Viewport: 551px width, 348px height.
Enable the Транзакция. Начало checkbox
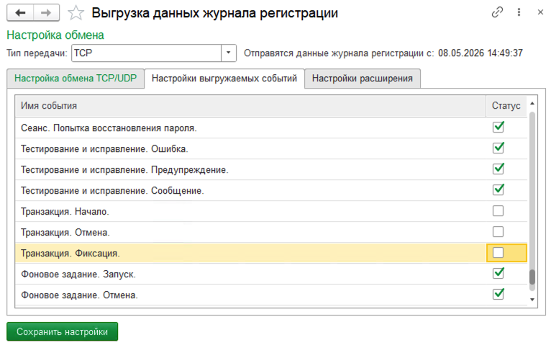(x=498, y=211)
